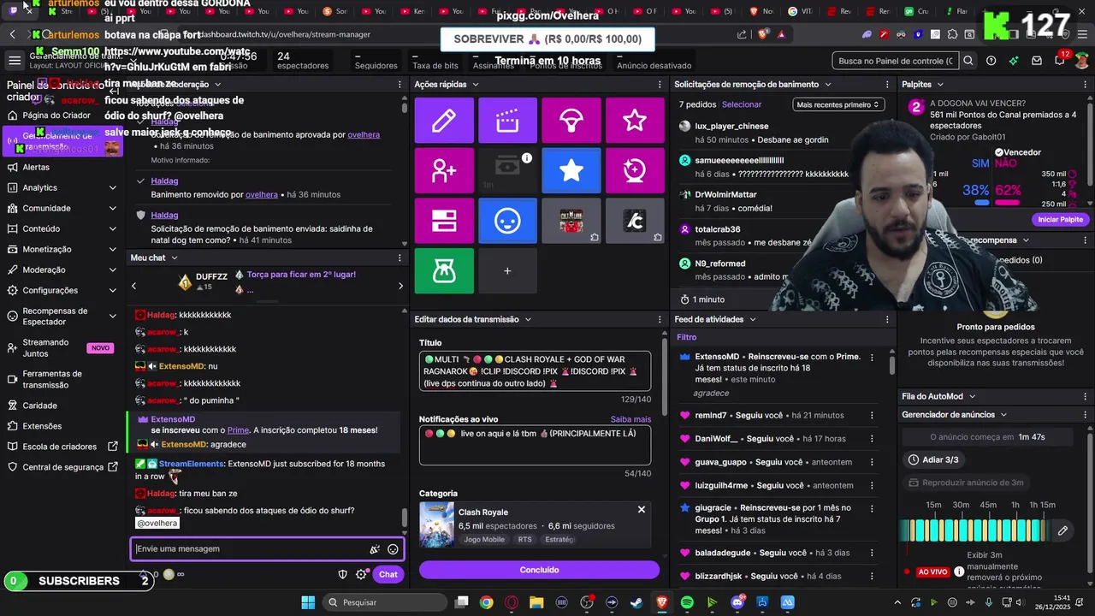Open Escola de criadores link
1095x616 pixels.
pos(63,447)
